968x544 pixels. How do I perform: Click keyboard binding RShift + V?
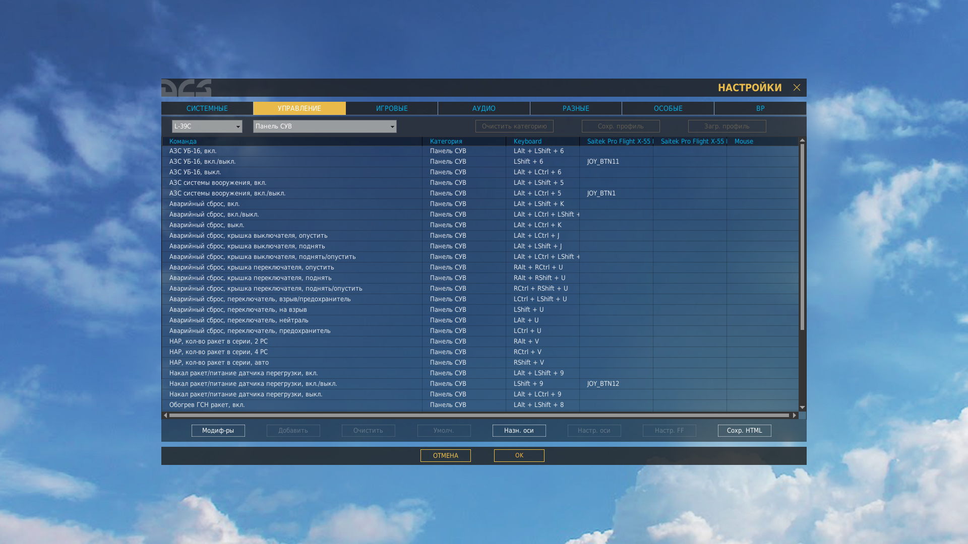pyautogui.click(x=542, y=363)
